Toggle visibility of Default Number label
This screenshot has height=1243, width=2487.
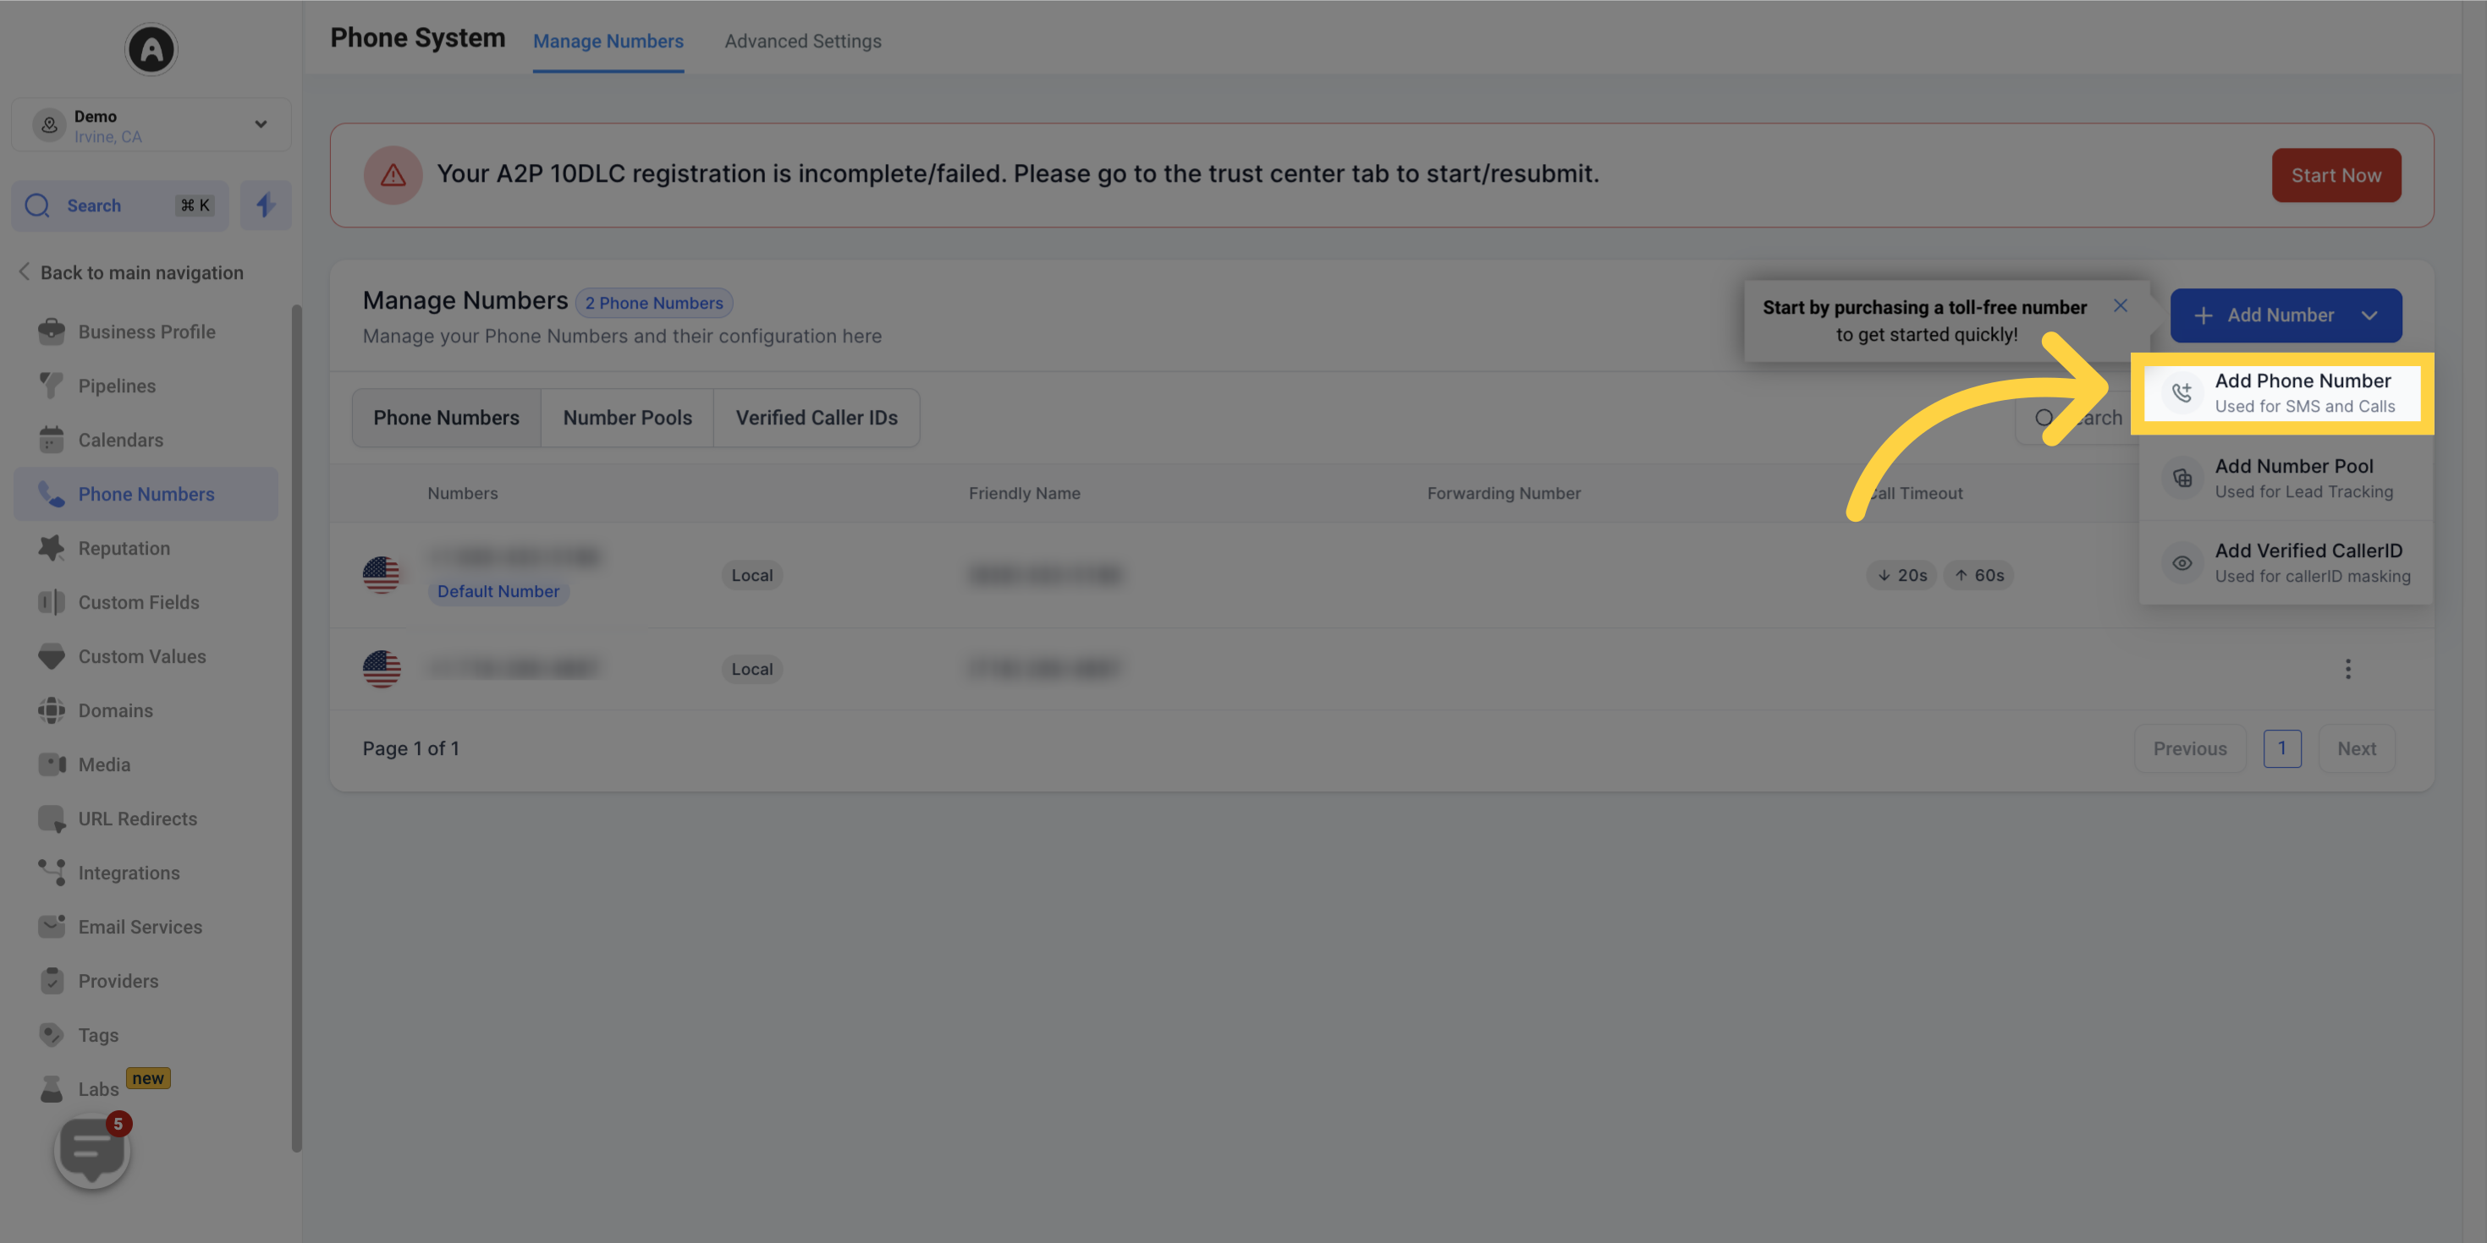click(498, 591)
